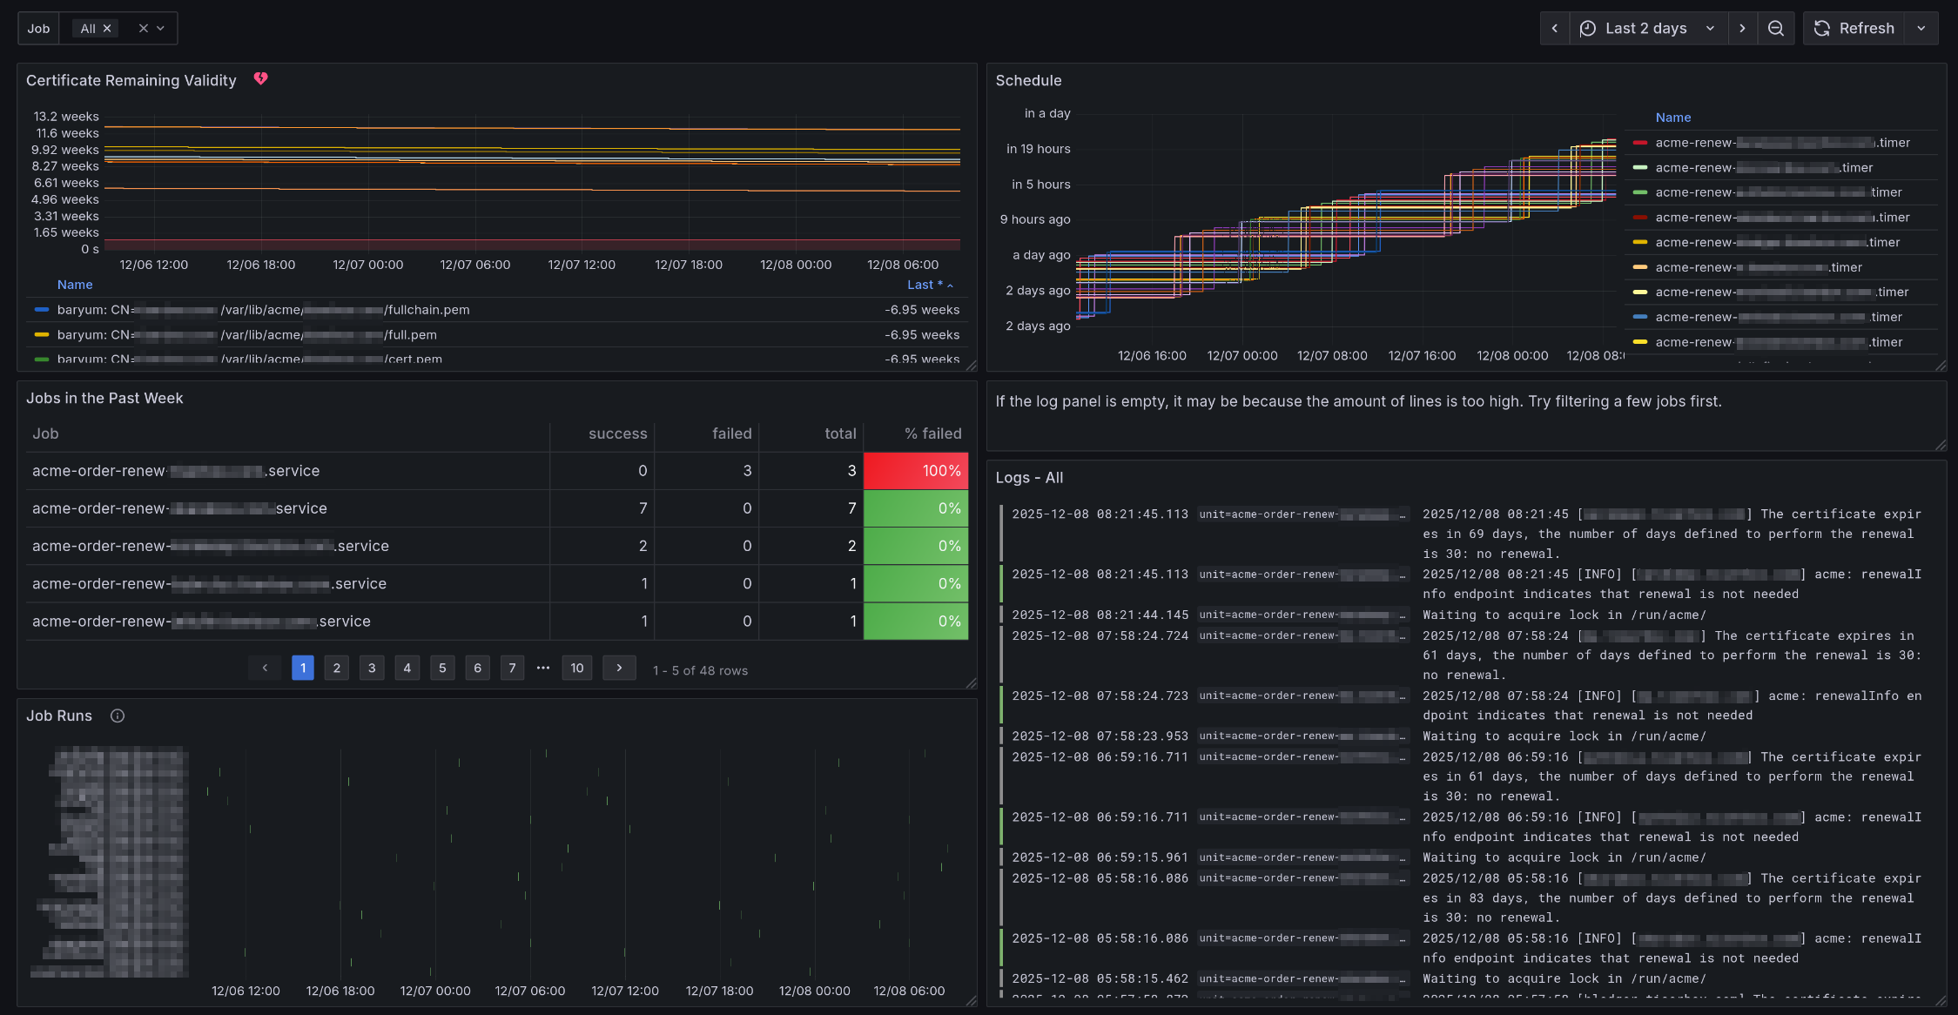
Task: Click the zoom-out magnifier icon in the toolbar
Action: tap(1775, 28)
